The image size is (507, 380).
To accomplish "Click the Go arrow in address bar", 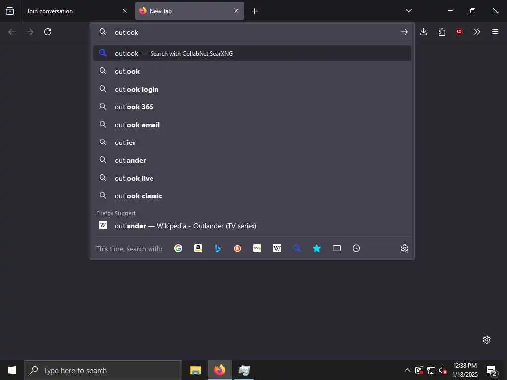I will 404,32.
